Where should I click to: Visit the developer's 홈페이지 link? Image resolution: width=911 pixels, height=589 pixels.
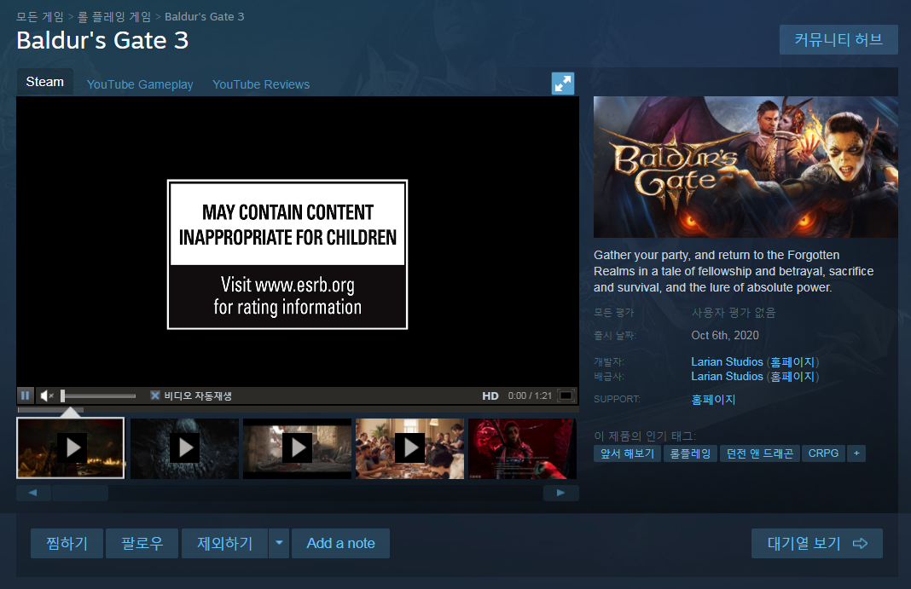[x=792, y=361]
